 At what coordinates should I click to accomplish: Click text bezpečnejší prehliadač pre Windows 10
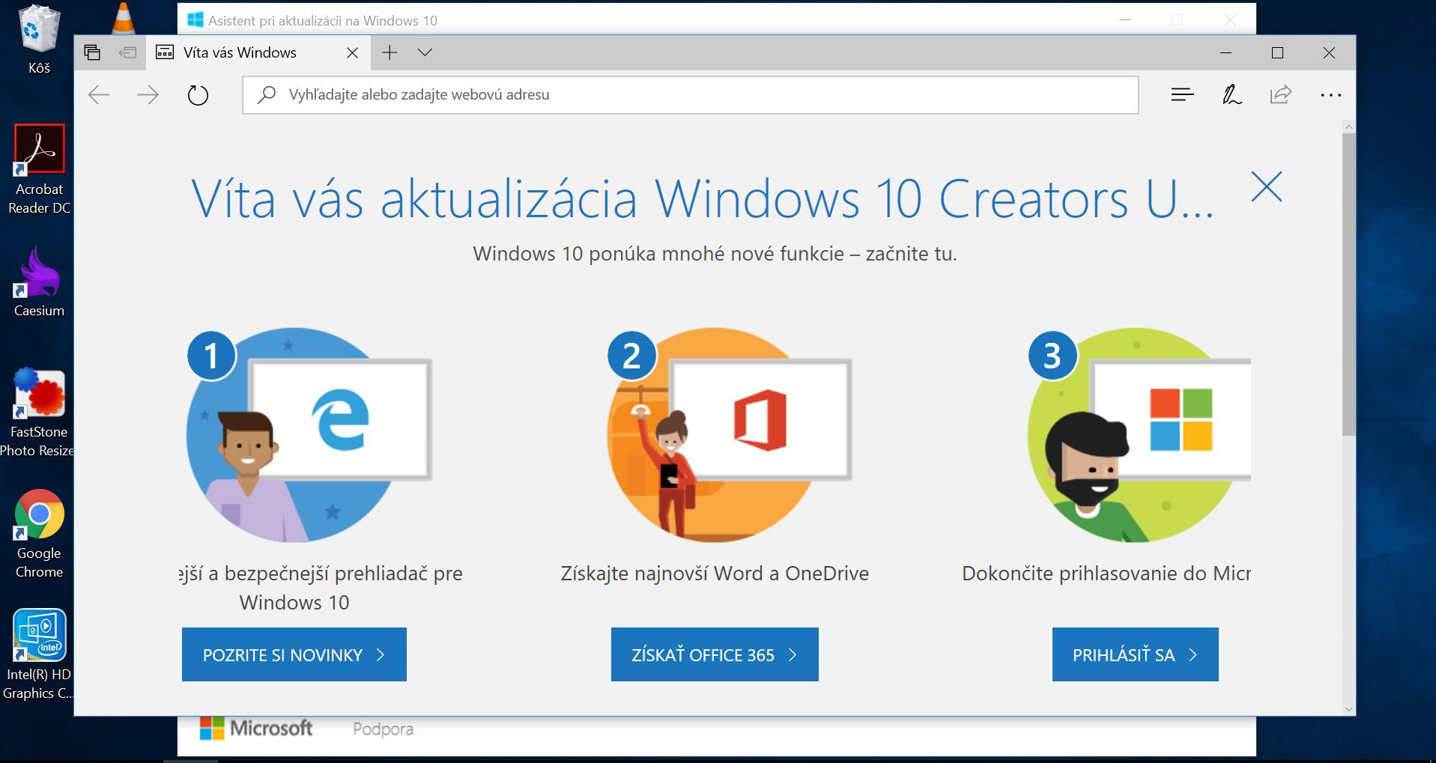321,588
